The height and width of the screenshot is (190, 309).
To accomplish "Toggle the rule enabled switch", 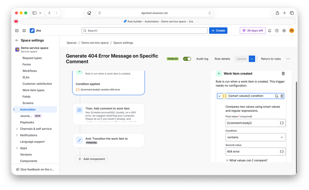I will (187, 59).
